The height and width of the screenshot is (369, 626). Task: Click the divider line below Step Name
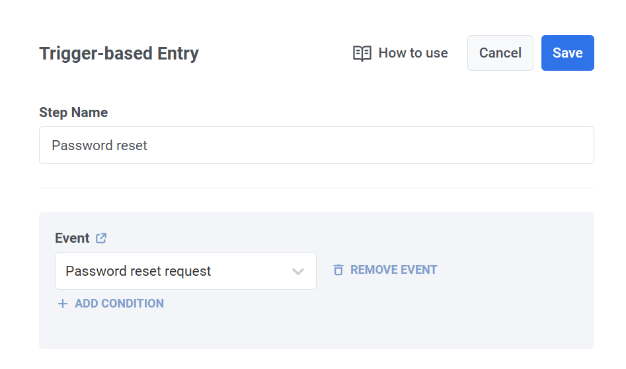point(317,188)
